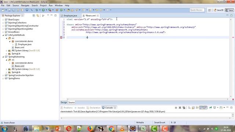Image resolution: width=235 pixels, height=132 pixels.
Task: Open the Source menu
Action: click(15, 5)
